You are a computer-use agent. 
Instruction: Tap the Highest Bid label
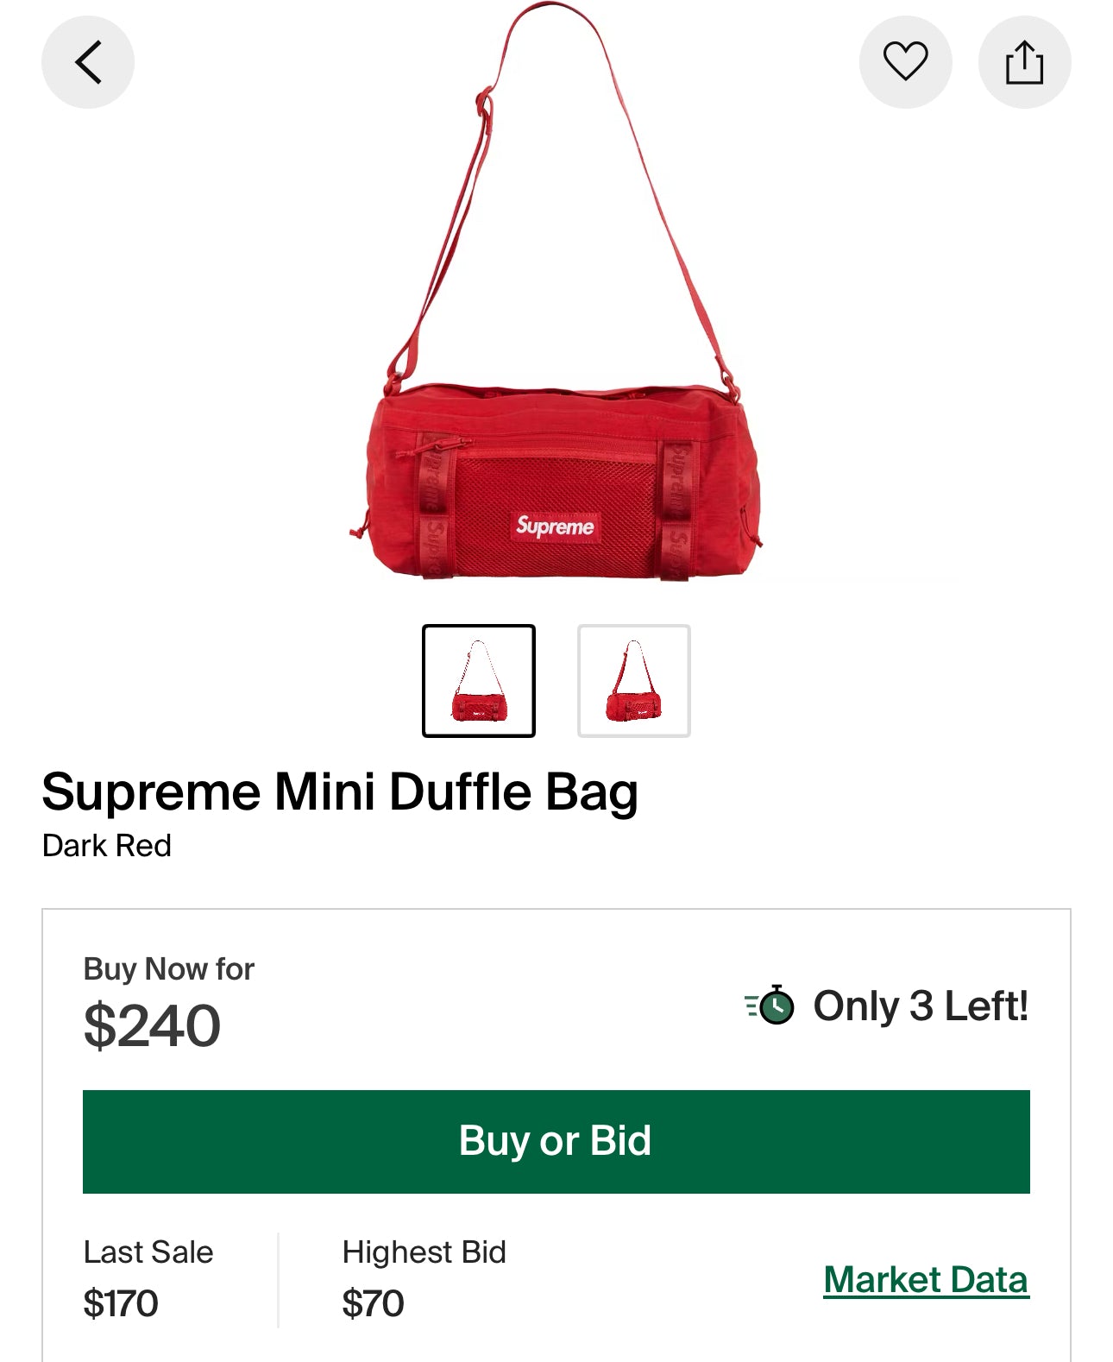[x=424, y=1252]
